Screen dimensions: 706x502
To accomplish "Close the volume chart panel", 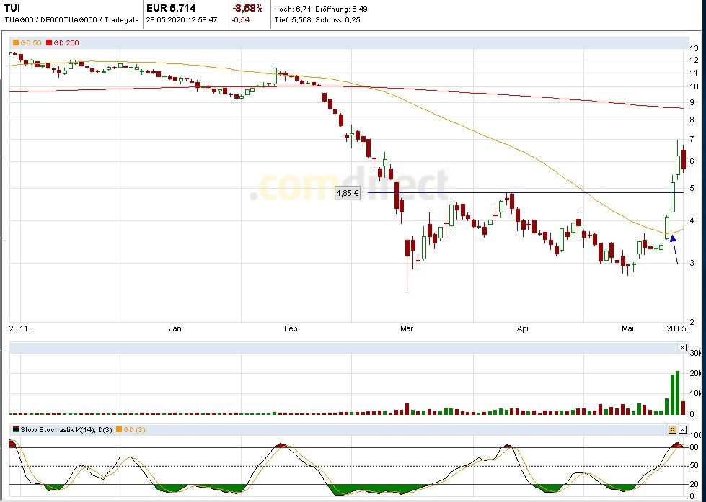I will pyautogui.click(x=682, y=348).
